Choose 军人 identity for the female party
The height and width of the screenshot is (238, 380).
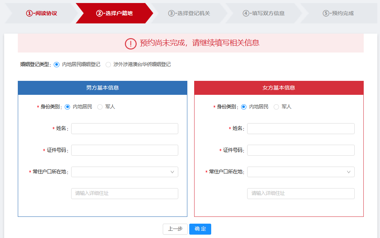(x=276, y=107)
